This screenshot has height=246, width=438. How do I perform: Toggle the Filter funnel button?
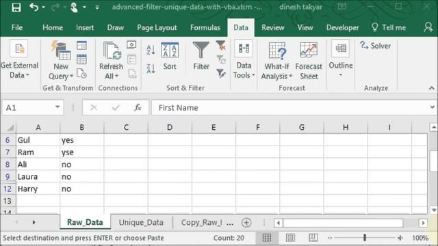201,56
